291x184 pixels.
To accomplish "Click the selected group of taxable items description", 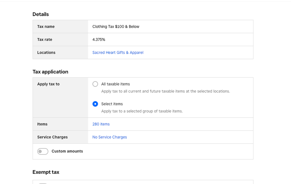I will (x=142, y=111).
